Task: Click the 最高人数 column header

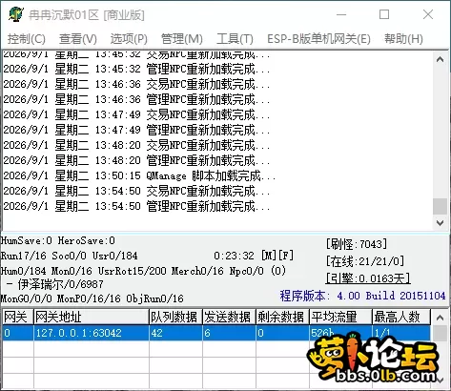Action: [401, 317]
